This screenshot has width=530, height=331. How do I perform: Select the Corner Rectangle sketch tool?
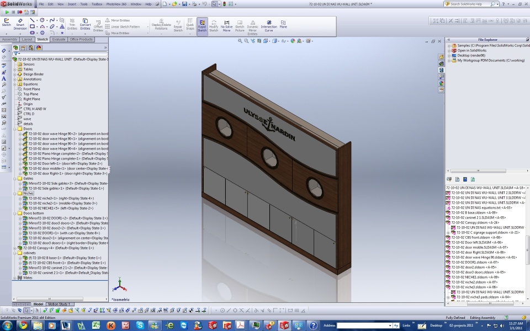click(x=32, y=26)
